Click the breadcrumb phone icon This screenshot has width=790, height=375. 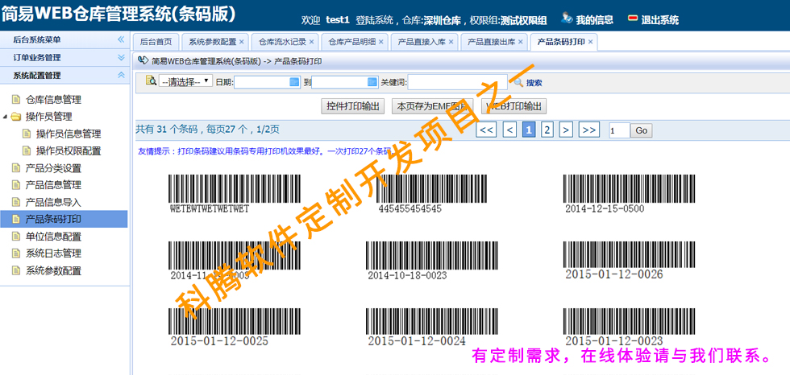click(x=143, y=61)
